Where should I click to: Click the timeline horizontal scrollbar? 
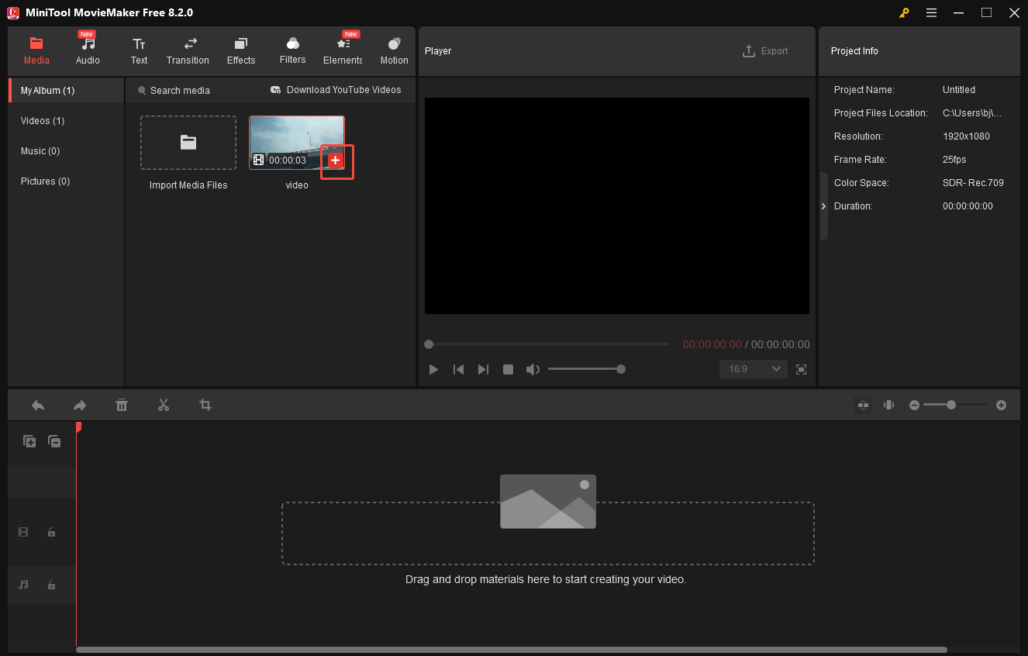pyautogui.click(x=512, y=650)
